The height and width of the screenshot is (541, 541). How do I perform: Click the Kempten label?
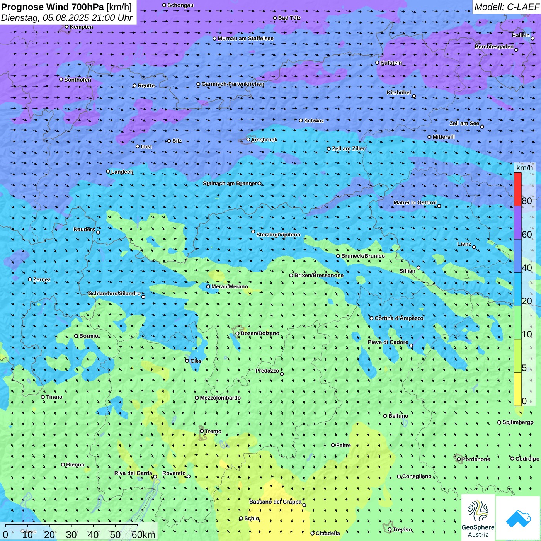pyautogui.click(x=82, y=27)
